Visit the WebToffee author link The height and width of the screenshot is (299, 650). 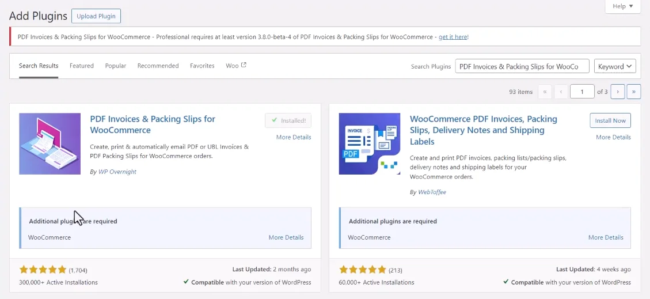[x=432, y=192]
